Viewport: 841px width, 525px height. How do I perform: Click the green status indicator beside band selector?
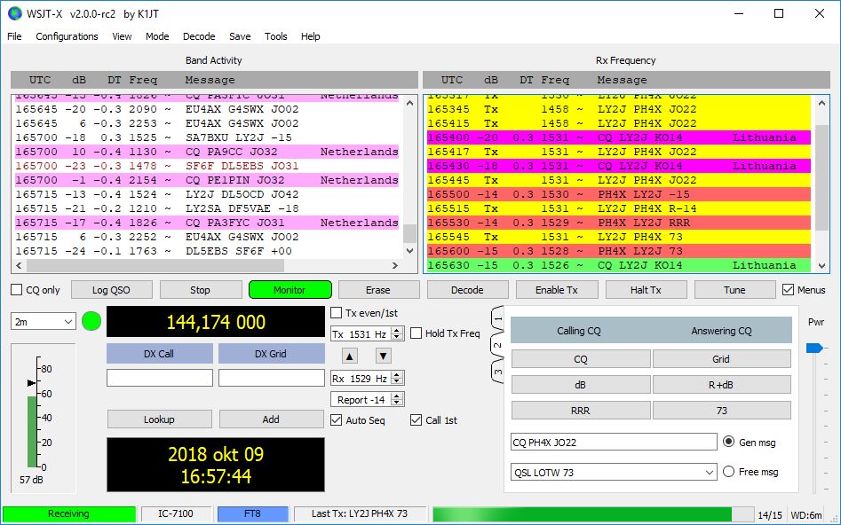(x=91, y=321)
